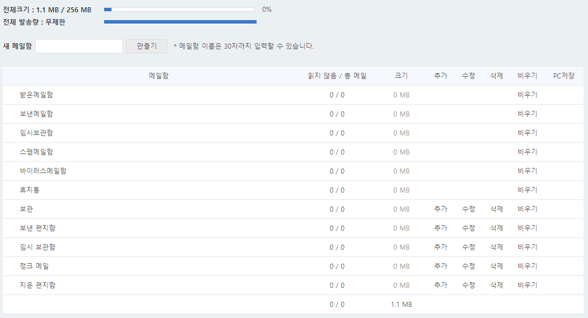
Task: Click 비우기 for 지운 편지함
Action: [528, 285]
